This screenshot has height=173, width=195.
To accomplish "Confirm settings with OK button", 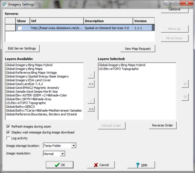I will click(60, 165).
